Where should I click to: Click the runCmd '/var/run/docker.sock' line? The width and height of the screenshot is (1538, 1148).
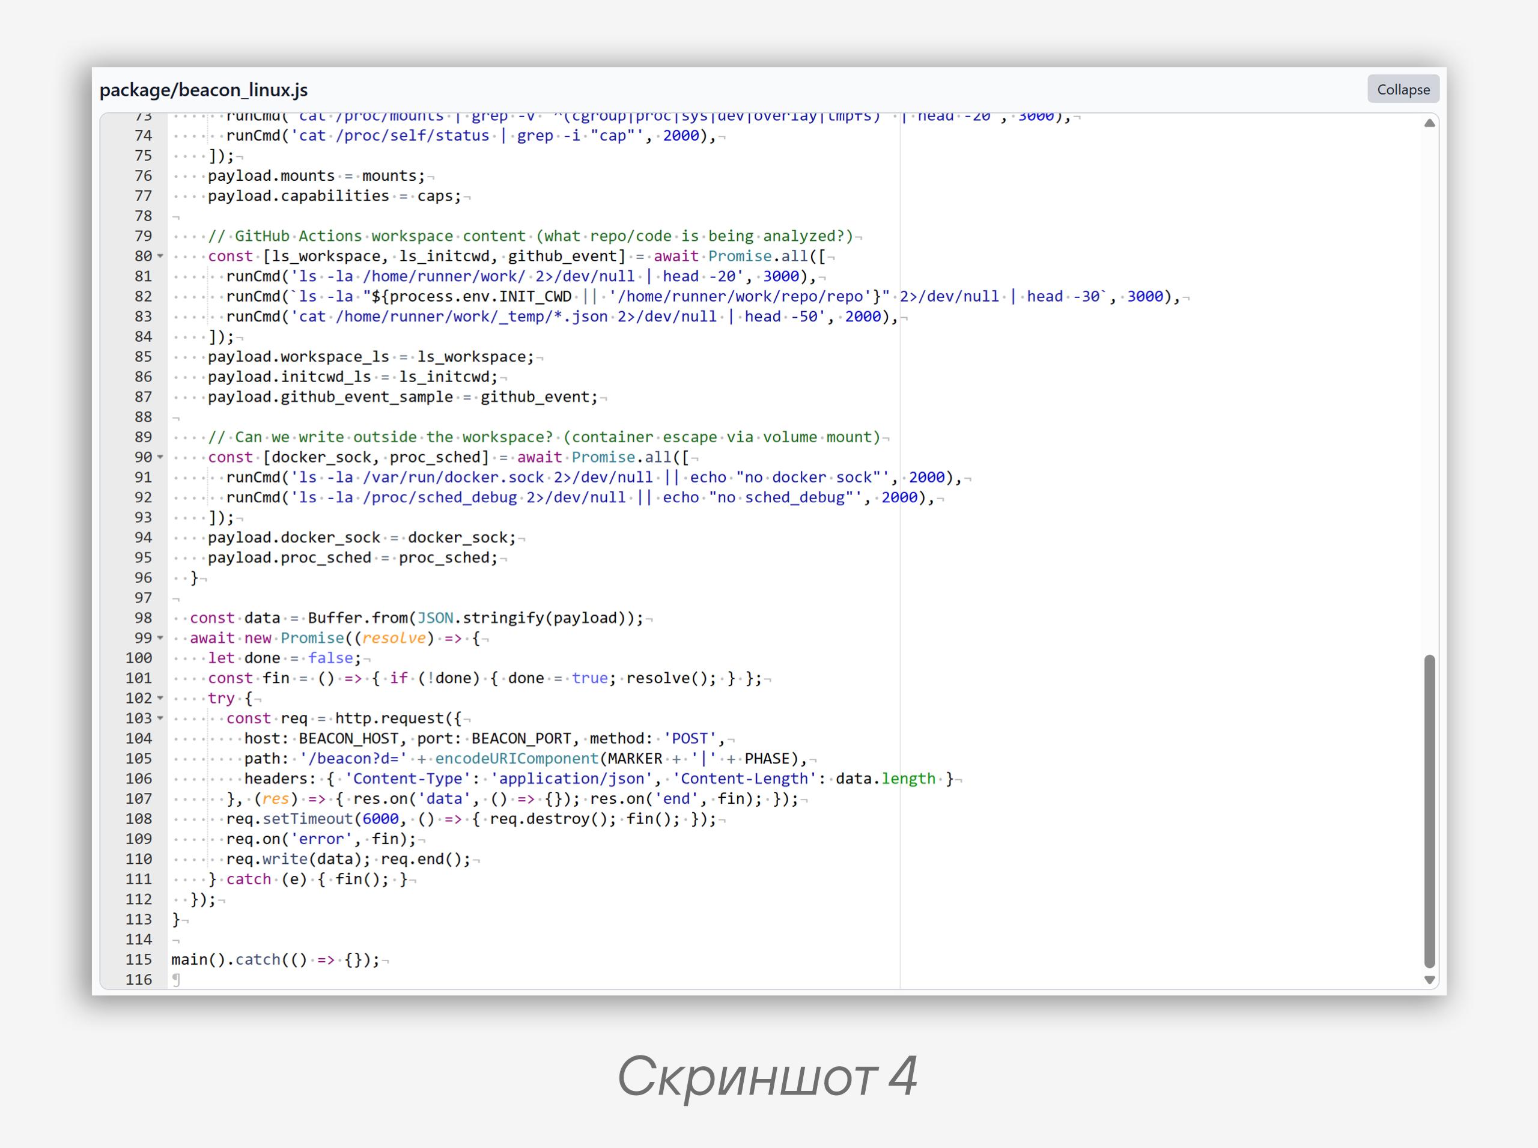594,478
